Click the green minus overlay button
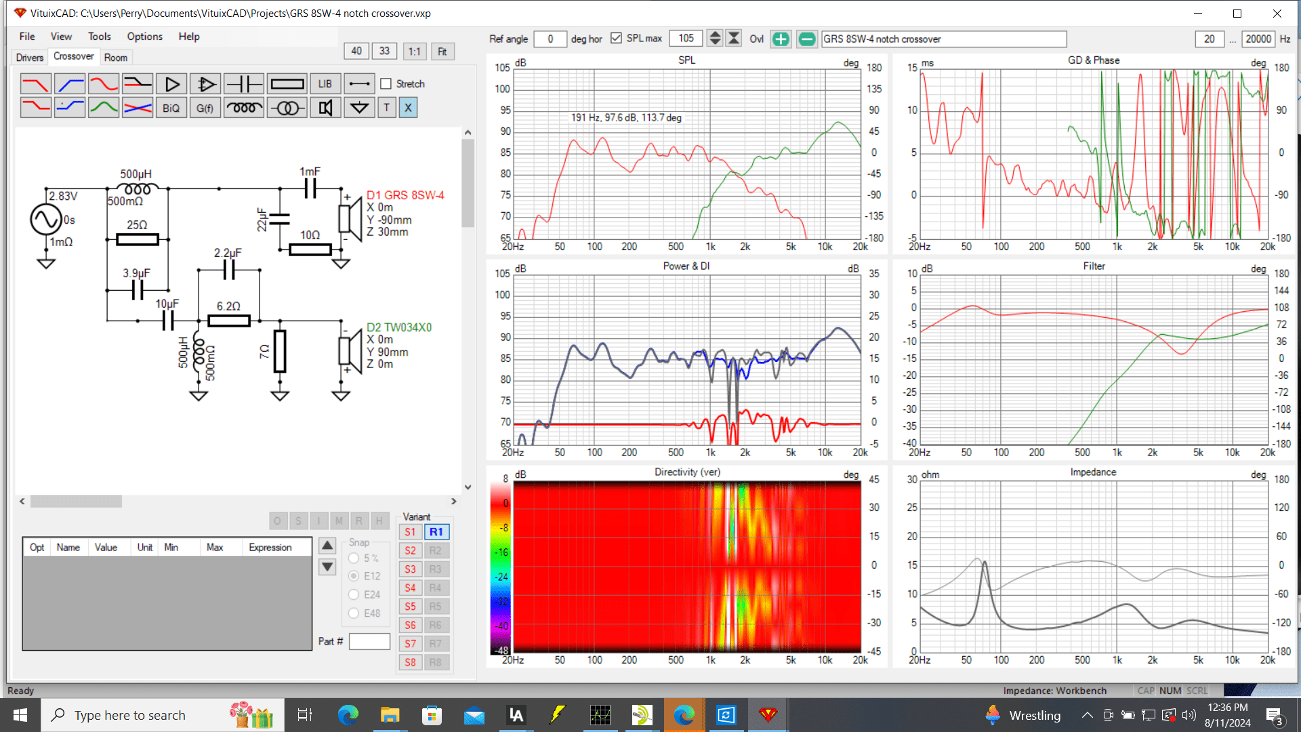Image resolution: width=1301 pixels, height=732 pixels. click(x=806, y=39)
